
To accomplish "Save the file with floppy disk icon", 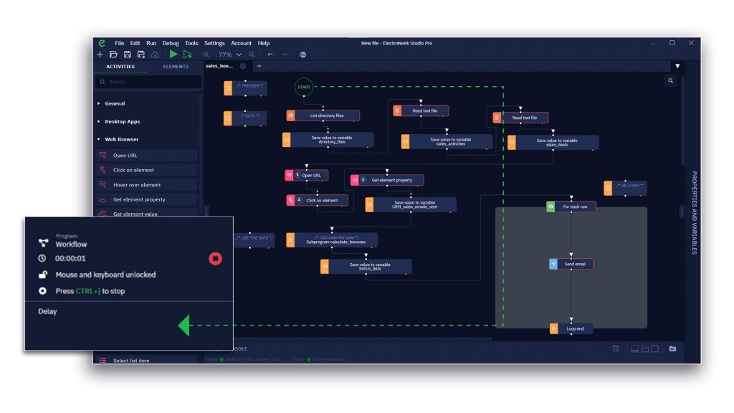I will click(x=128, y=54).
